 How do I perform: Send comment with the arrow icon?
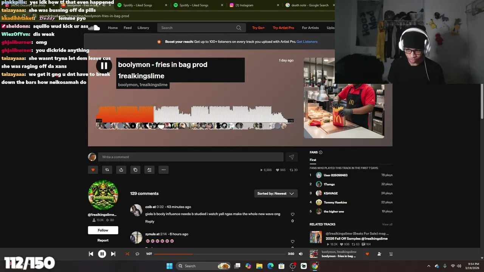tap(292, 157)
